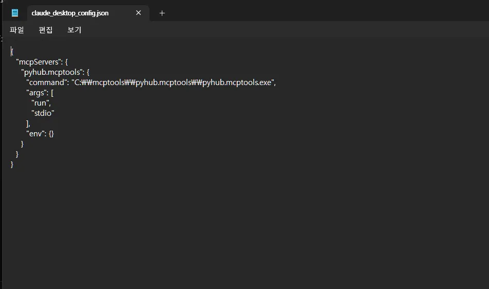This screenshot has width=489, height=289.
Task: Place cursor at the opening brace on first line
Action: 12,52
